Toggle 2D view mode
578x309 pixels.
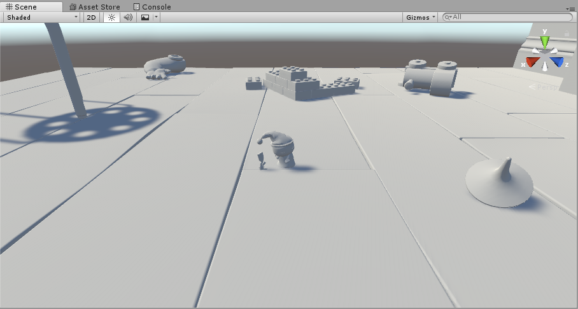pos(92,17)
